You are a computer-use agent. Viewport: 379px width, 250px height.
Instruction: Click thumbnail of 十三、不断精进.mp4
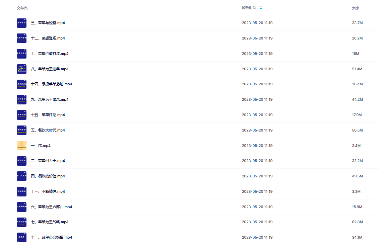tap(21, 192)
